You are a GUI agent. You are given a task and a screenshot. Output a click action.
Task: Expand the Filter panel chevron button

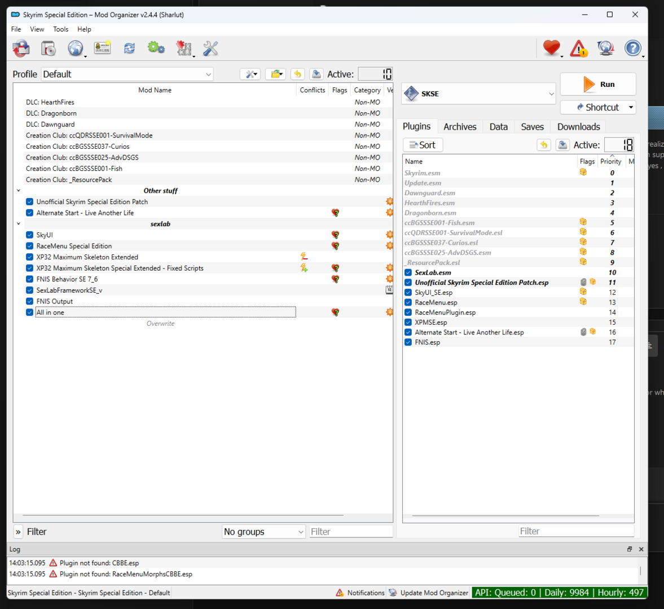pyautogui.click(x=18, y=532)
